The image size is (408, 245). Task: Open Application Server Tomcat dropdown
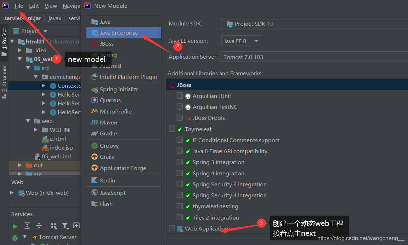tap(314, 57)
